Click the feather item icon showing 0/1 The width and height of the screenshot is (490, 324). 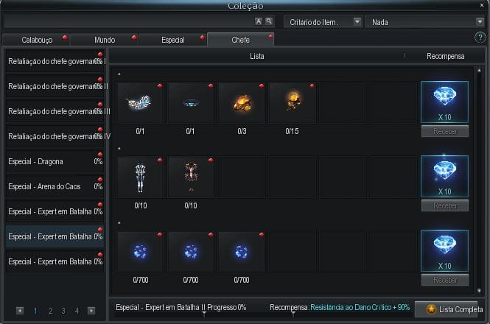pyautogui.click(x=140, y=103)
